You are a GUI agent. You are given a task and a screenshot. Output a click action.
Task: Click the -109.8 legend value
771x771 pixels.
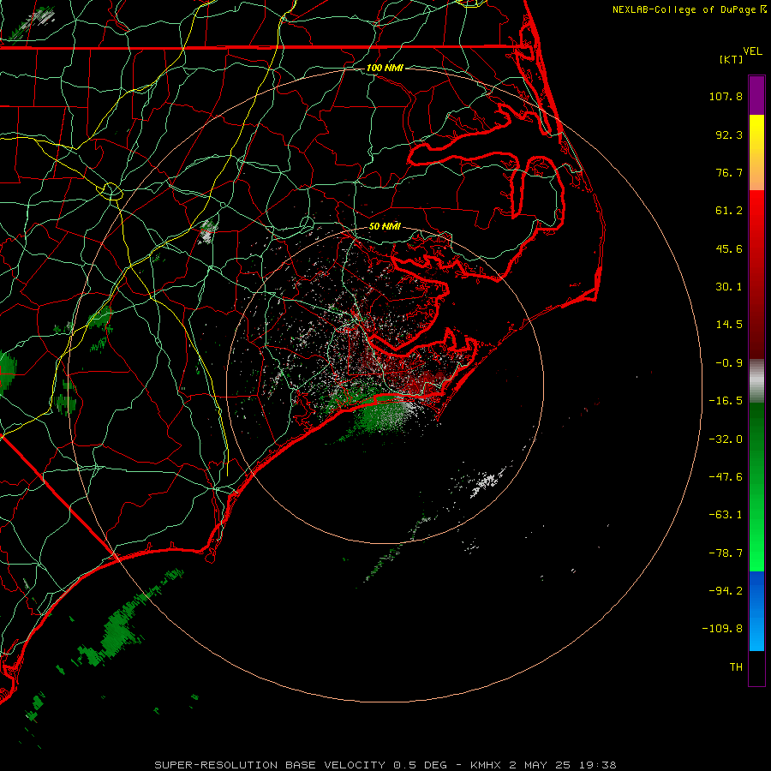coord(722,629)
